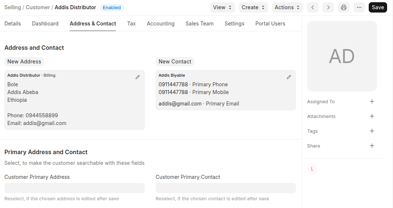This screenshot has height=208, width=393.
Task: Add a tag with plus icon
Action: point(372,131)
